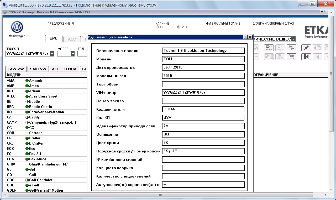Click the empty Номер заказа field
Screen dimensions: 336x200
[203, 101]
